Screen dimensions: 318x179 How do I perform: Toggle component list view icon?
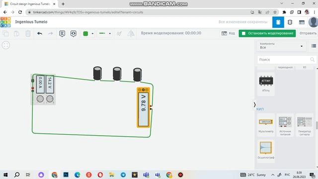[x=314, y=46]
